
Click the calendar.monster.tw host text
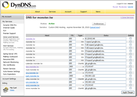[x=34, y=64]
